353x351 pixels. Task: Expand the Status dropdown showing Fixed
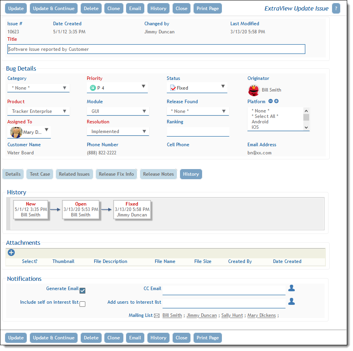197,88
